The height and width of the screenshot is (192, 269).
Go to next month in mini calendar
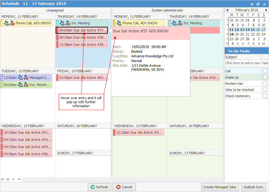267,10
